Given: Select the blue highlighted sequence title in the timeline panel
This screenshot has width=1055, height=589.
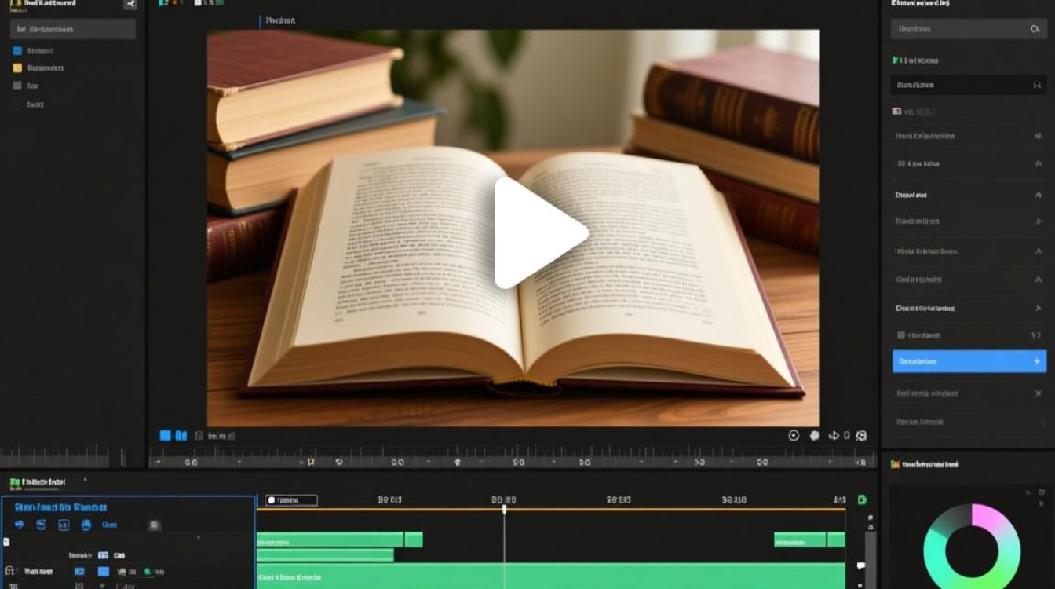Looking at the screenshot, I should point(61,507).
